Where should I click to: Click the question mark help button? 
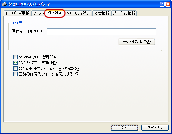(162, 4)
